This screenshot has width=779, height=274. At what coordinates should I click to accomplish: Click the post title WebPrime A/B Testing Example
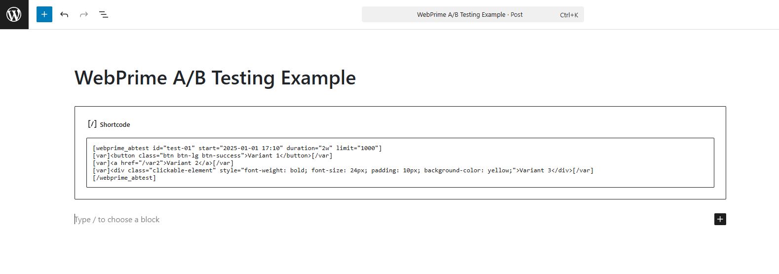coord(215,78)
